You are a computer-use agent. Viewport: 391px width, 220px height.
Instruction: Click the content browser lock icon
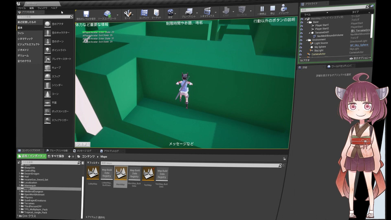[284, 158]
